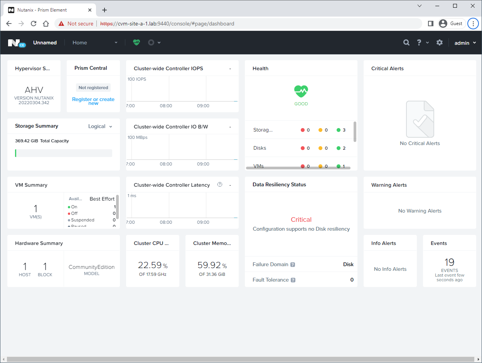Click the Failure Domain Disk value
The image size is (482, 363).
(x=348, y=265)
